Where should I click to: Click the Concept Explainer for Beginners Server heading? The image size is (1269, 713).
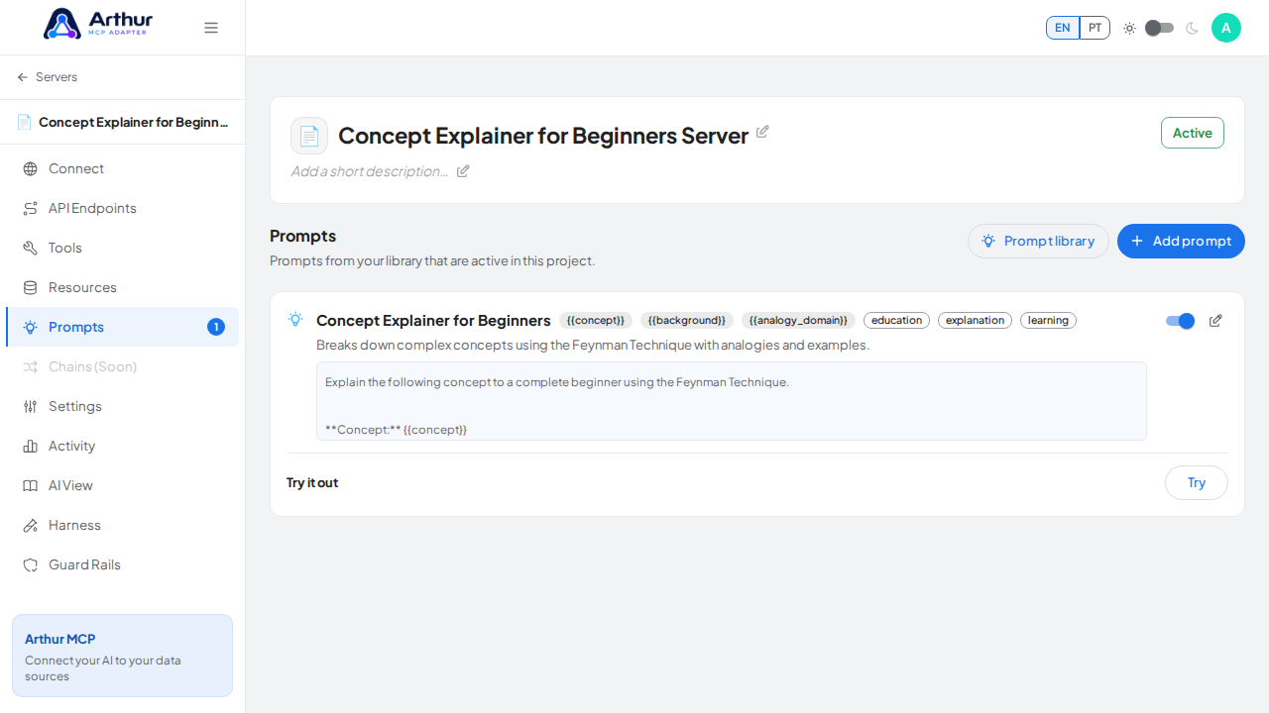coord(543,136)
